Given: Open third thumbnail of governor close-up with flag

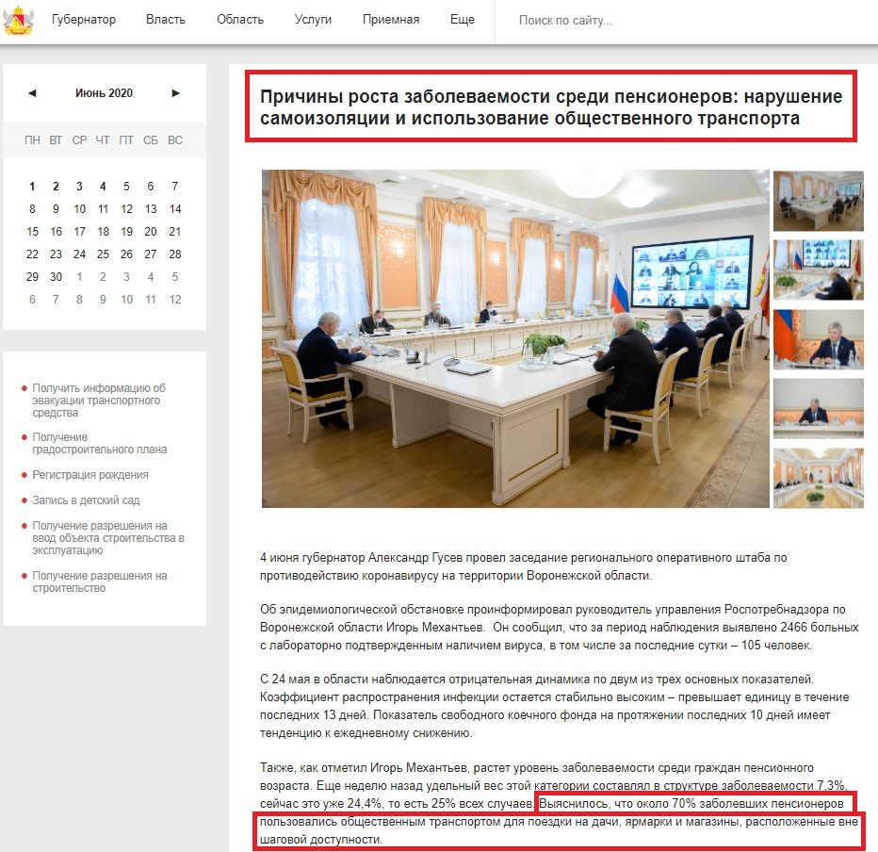Looking at the screenshot, I should [818, 339].
